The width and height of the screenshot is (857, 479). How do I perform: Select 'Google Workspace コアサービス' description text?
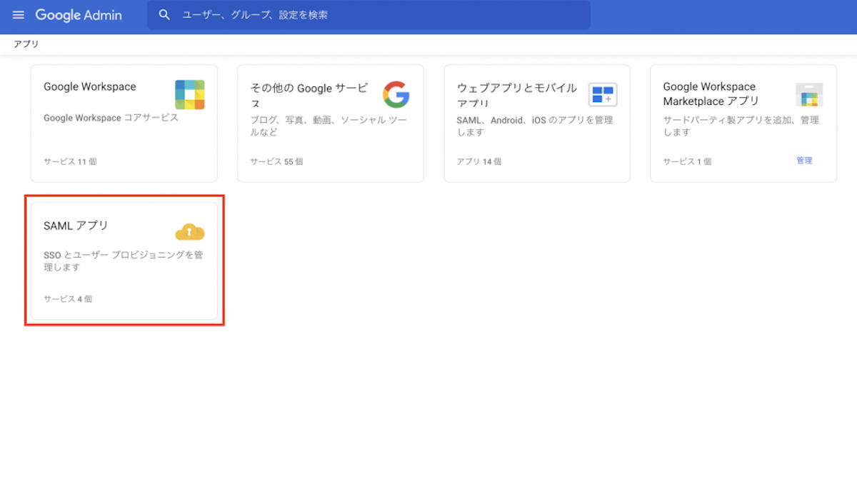click(111, 118)
